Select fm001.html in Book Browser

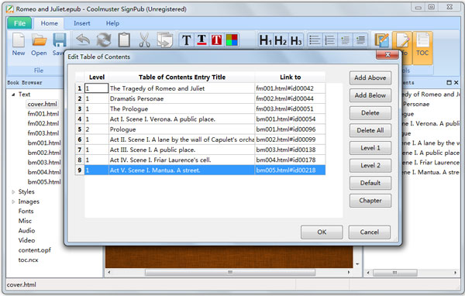coord(43,114)
